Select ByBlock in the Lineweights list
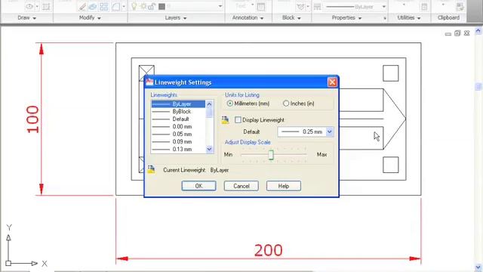483x272 pixels. click(178, 111)
